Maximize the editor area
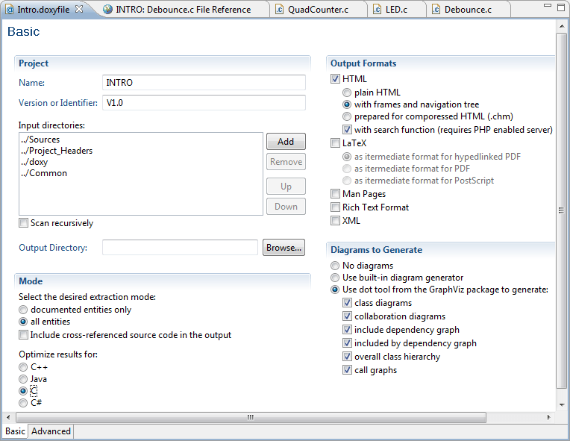This screenshot has width=570, height=441. click(561, 7)
